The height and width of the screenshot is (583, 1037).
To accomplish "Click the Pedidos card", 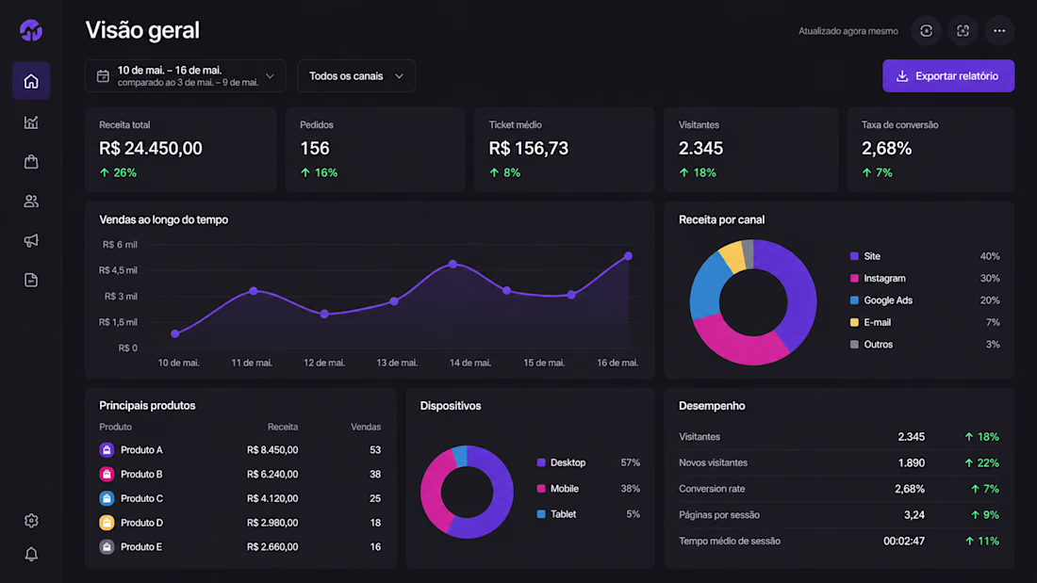I will pyautogui.click(x=375, y=150).
